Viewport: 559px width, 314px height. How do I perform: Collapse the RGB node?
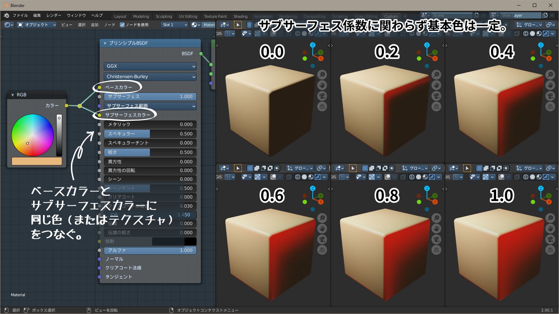coord(13,95)
